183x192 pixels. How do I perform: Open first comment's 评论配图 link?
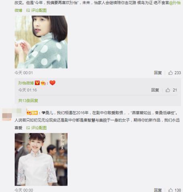coord(39,10)
